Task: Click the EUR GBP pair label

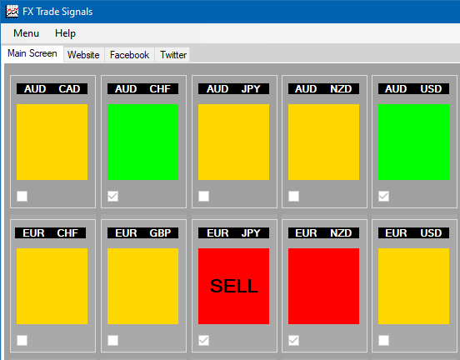Action: 142,233
